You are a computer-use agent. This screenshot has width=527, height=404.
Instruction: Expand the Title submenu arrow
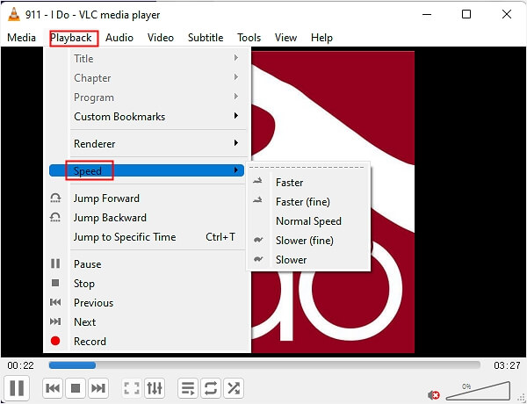pos(236,58)
